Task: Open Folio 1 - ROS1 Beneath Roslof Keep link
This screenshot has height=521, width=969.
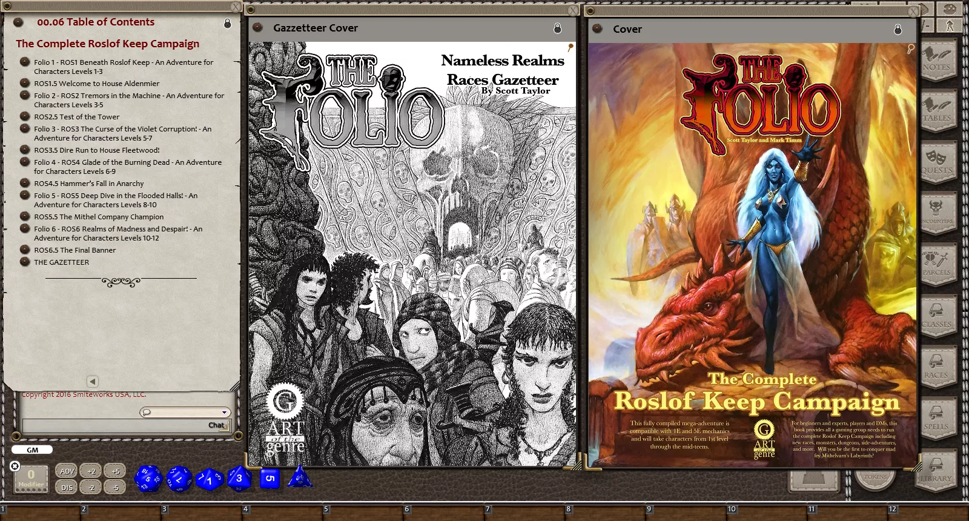Action: click(124, 67)
